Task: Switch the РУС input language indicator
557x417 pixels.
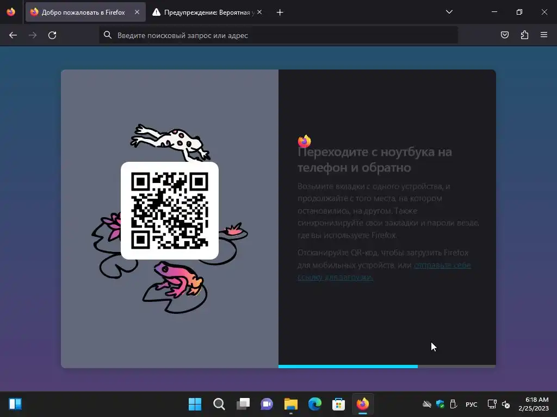Action: [x=472, y=404]
